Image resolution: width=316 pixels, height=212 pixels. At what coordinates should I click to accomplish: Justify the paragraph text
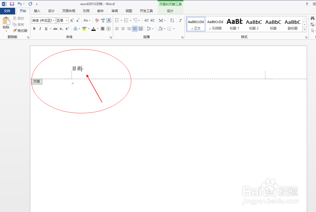[x=135, y=29]
